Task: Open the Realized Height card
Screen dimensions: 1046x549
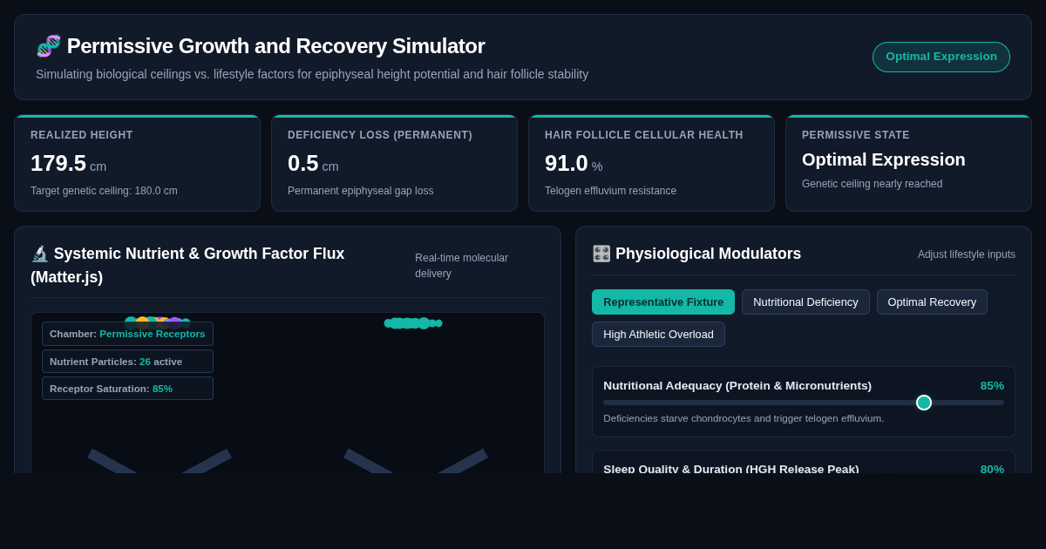Action: (x=137, y=164)
